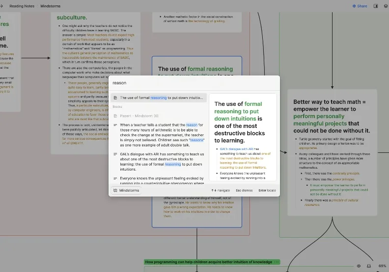Click the 'subculture.' heading of the left card

(72, 18)
